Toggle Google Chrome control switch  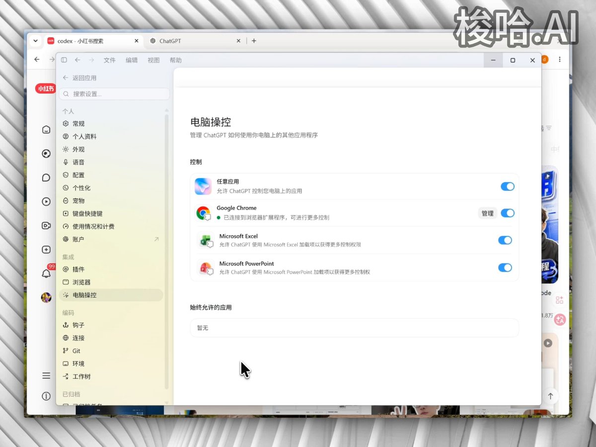point(508,213)
